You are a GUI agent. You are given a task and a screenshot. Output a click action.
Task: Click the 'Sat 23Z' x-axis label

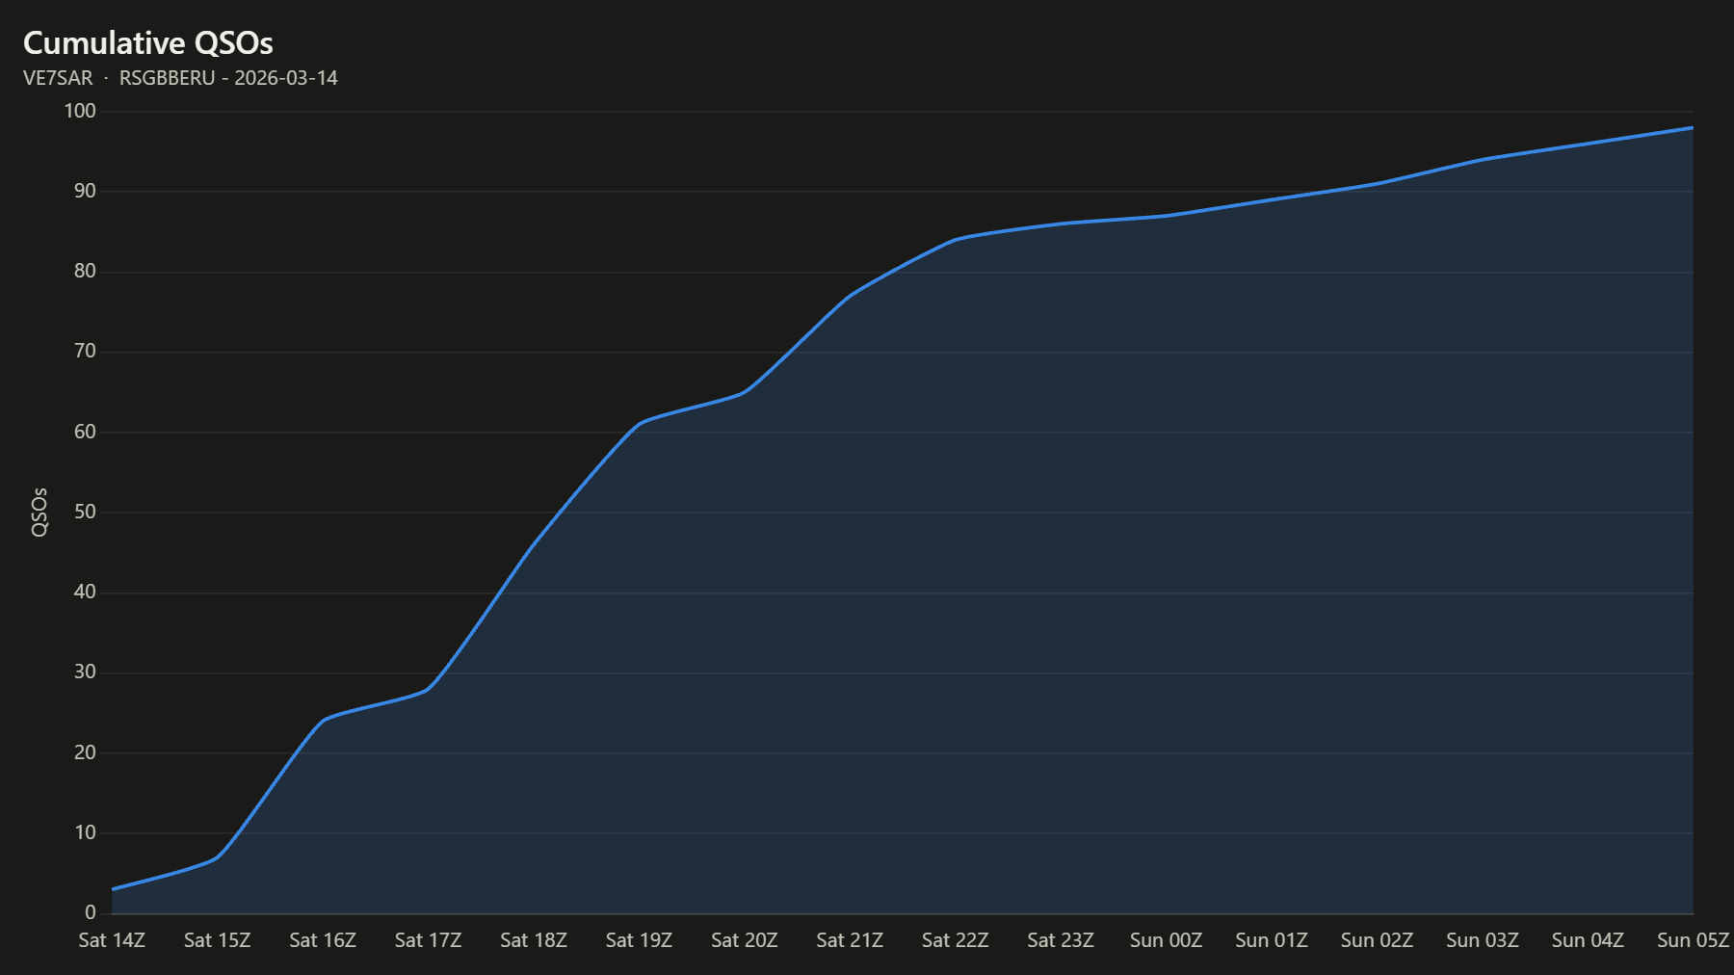click(1061, 940)
